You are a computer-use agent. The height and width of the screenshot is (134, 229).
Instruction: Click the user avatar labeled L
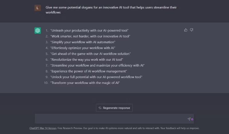[38, 8]
